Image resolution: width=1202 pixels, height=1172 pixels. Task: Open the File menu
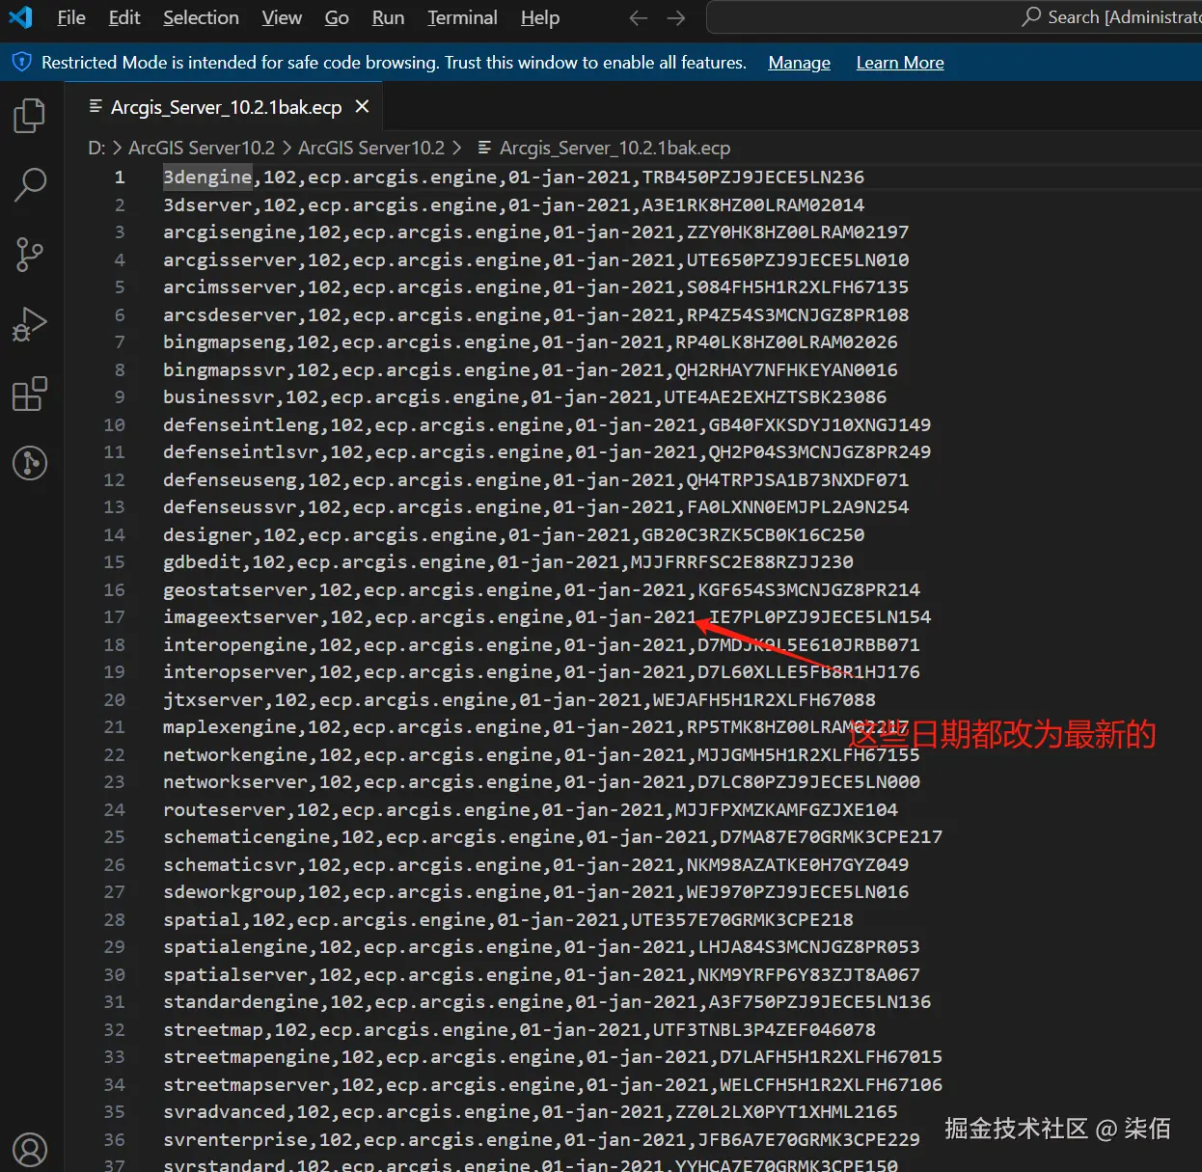tap(71, 17)
